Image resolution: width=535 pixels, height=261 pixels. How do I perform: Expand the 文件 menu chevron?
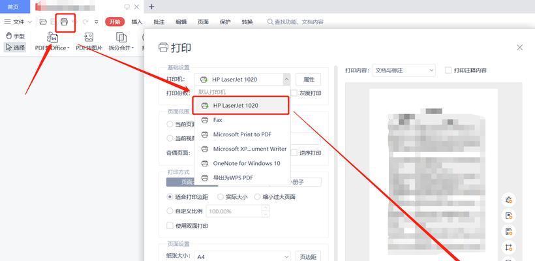(29, 22)
